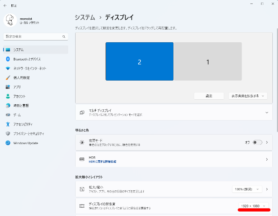Screen dimensions: 278x216
Task: Open Windows Update via sync icon
Action: click(x=8, y=143)
